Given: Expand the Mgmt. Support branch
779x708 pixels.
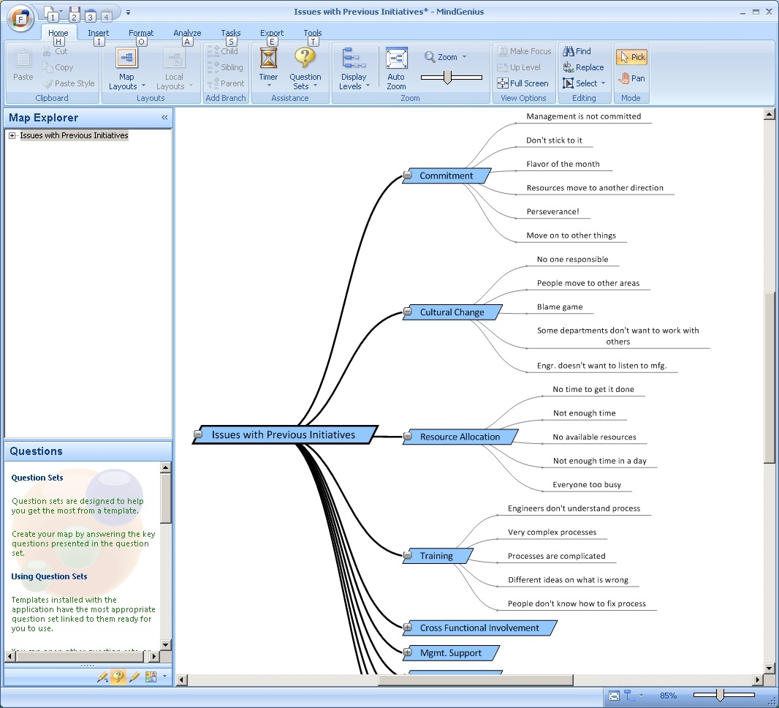Looking at the screenshot, I should coord(407,652).
